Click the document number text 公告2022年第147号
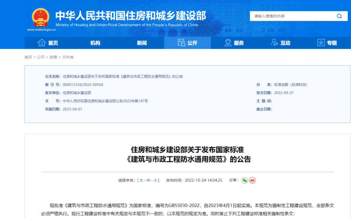 [x=132, y=101]
